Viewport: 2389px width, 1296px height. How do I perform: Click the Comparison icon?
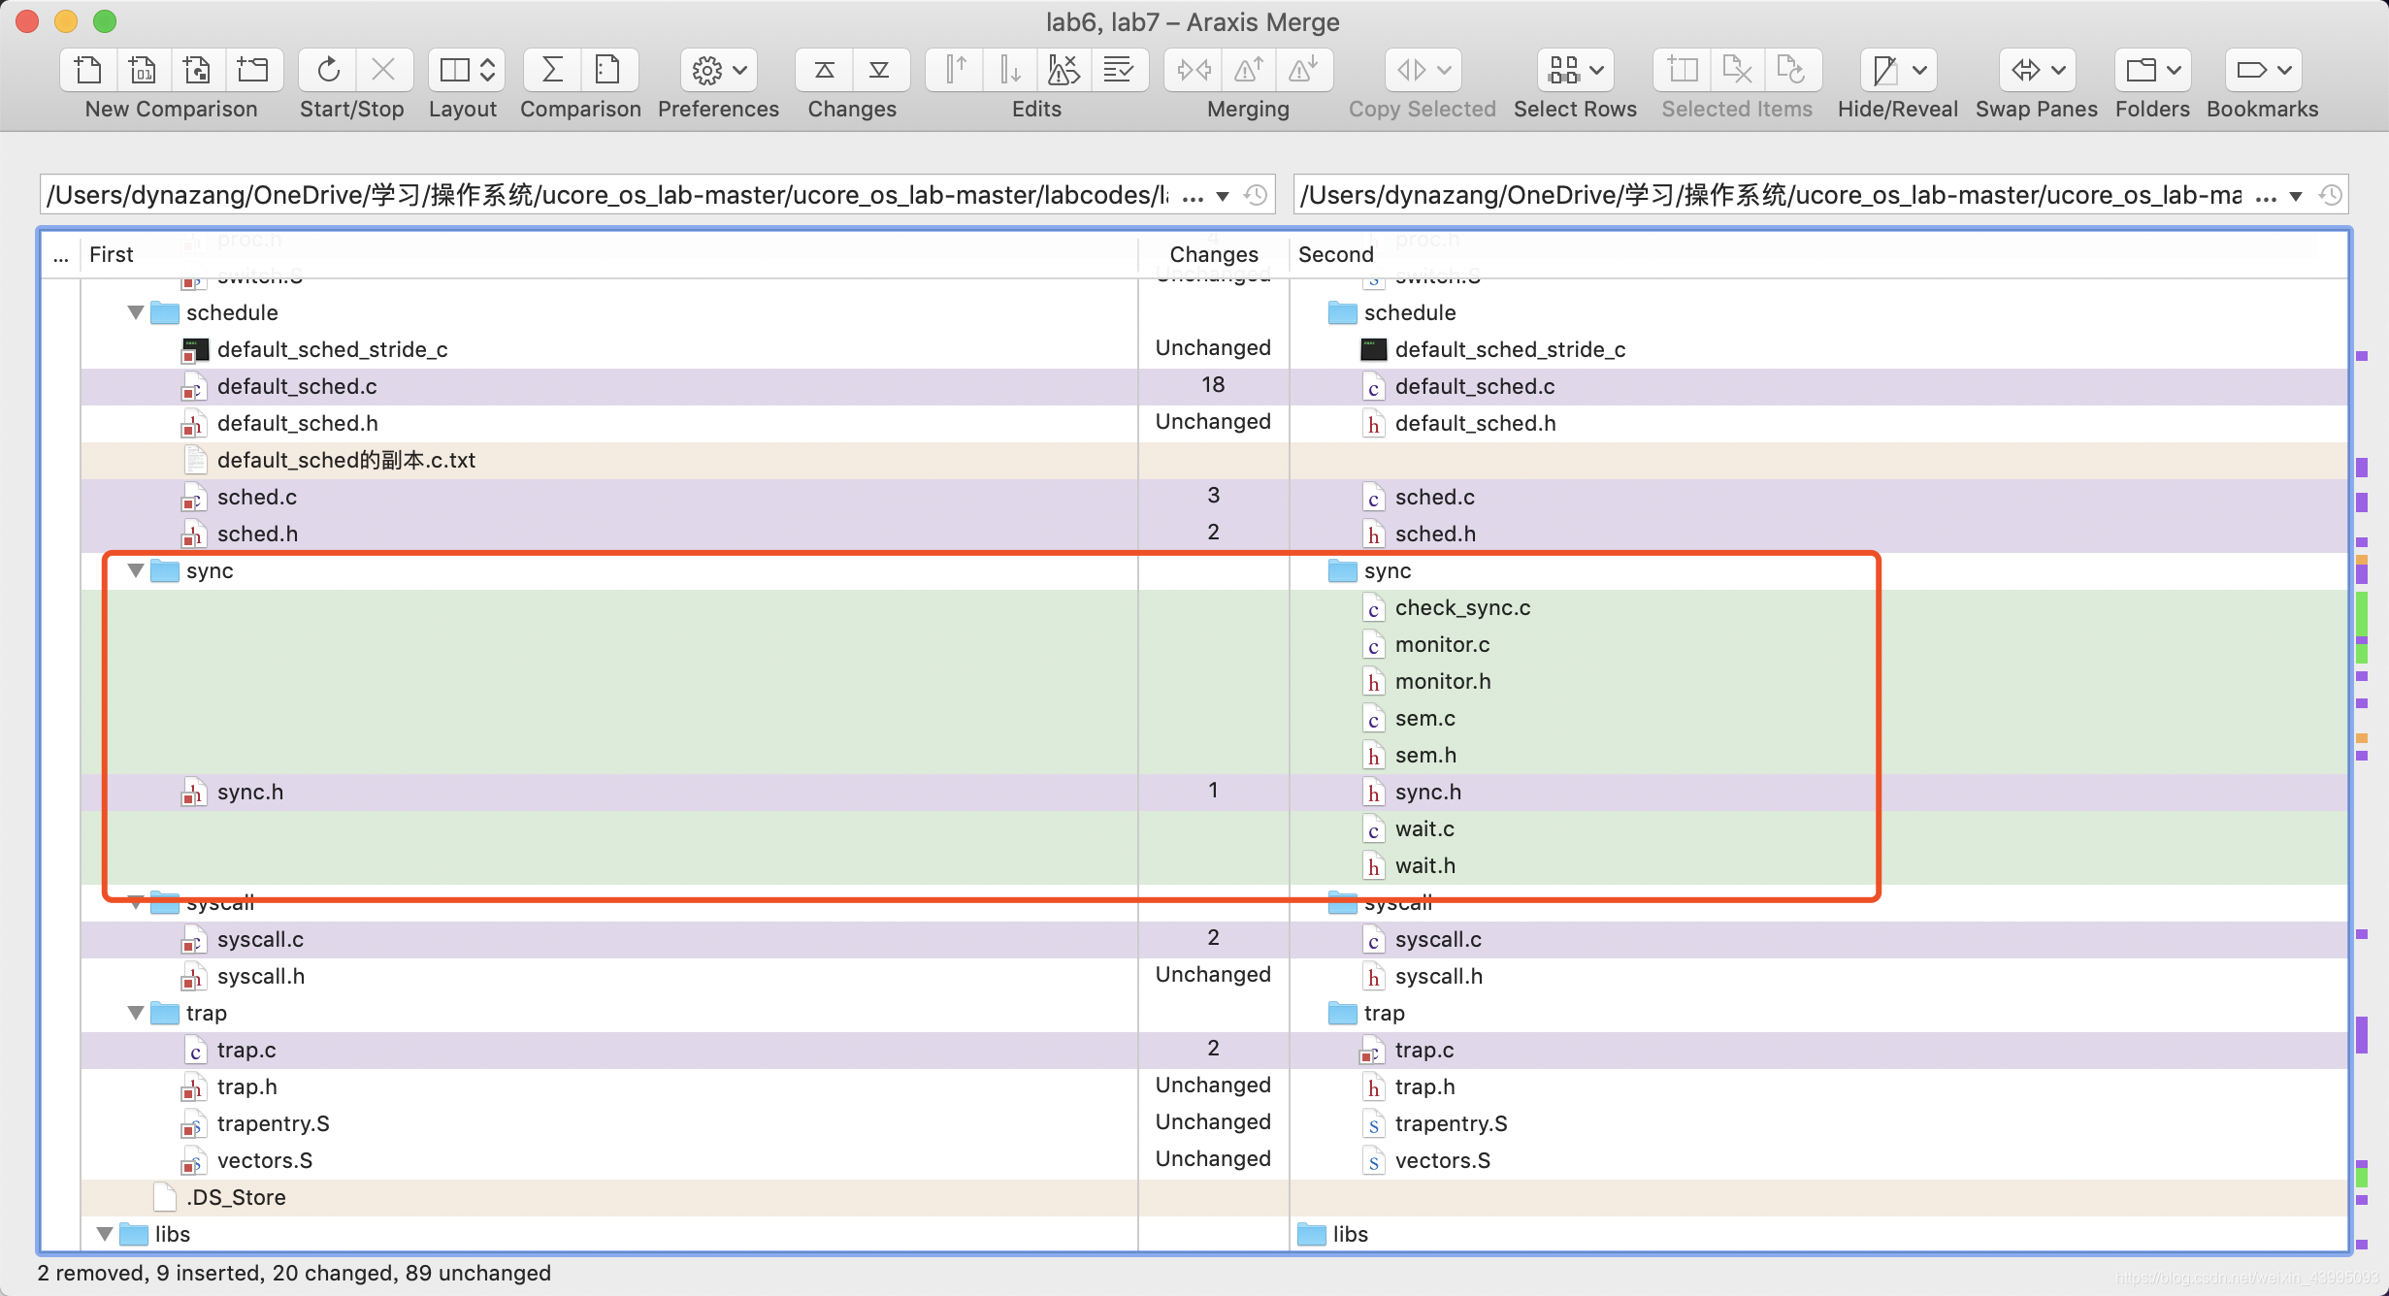(577, 72)
